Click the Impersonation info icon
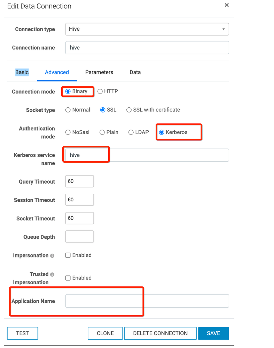Image resolution: width=274 pixels, height=348 pixels. coord(52,256)
